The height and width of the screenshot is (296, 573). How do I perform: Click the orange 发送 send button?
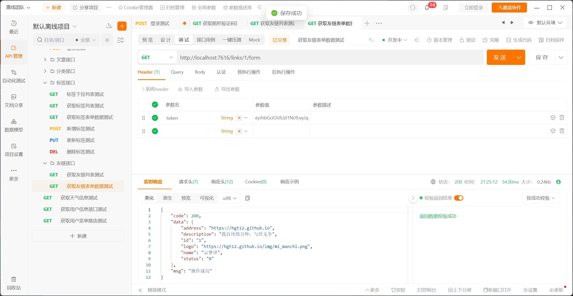[x=500, y=58]
